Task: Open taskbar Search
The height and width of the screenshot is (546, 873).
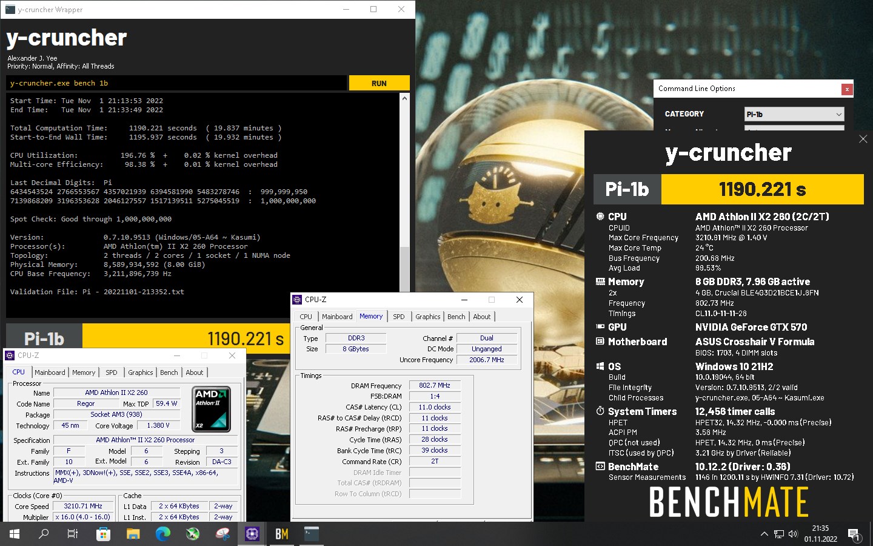Action: point(44,534)
